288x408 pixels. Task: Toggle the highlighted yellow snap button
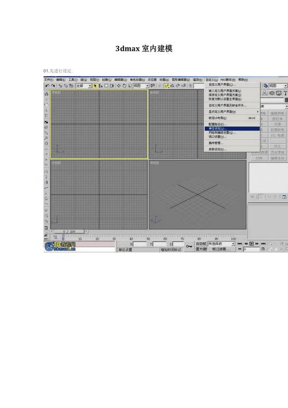[x=166, y=86]
